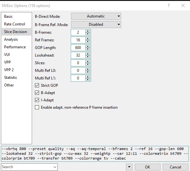Increase Slices with up arrow
The image size is (190, 171).
click(88, 62)
